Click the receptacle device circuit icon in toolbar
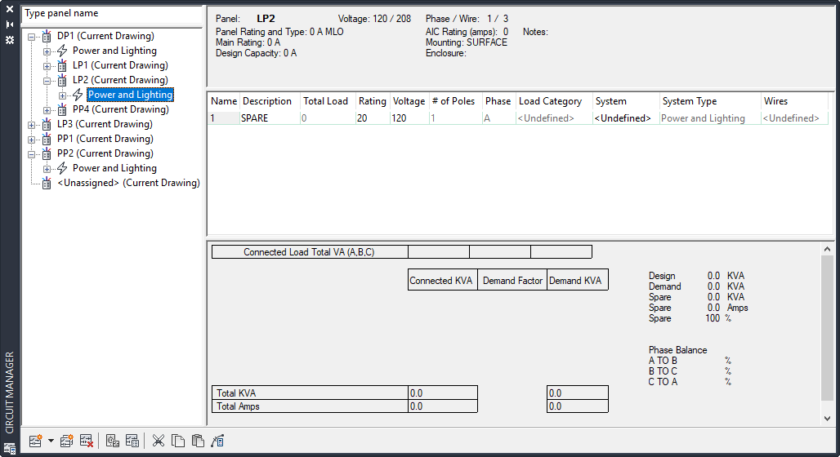The image size is (840, 457). click(112, 441)
